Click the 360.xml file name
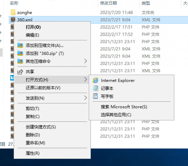 click(25, 20)
